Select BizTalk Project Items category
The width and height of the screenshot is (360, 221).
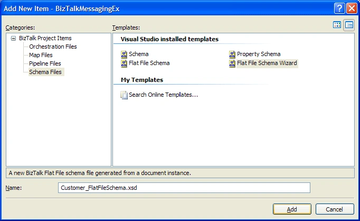click(x=45, y=38)
